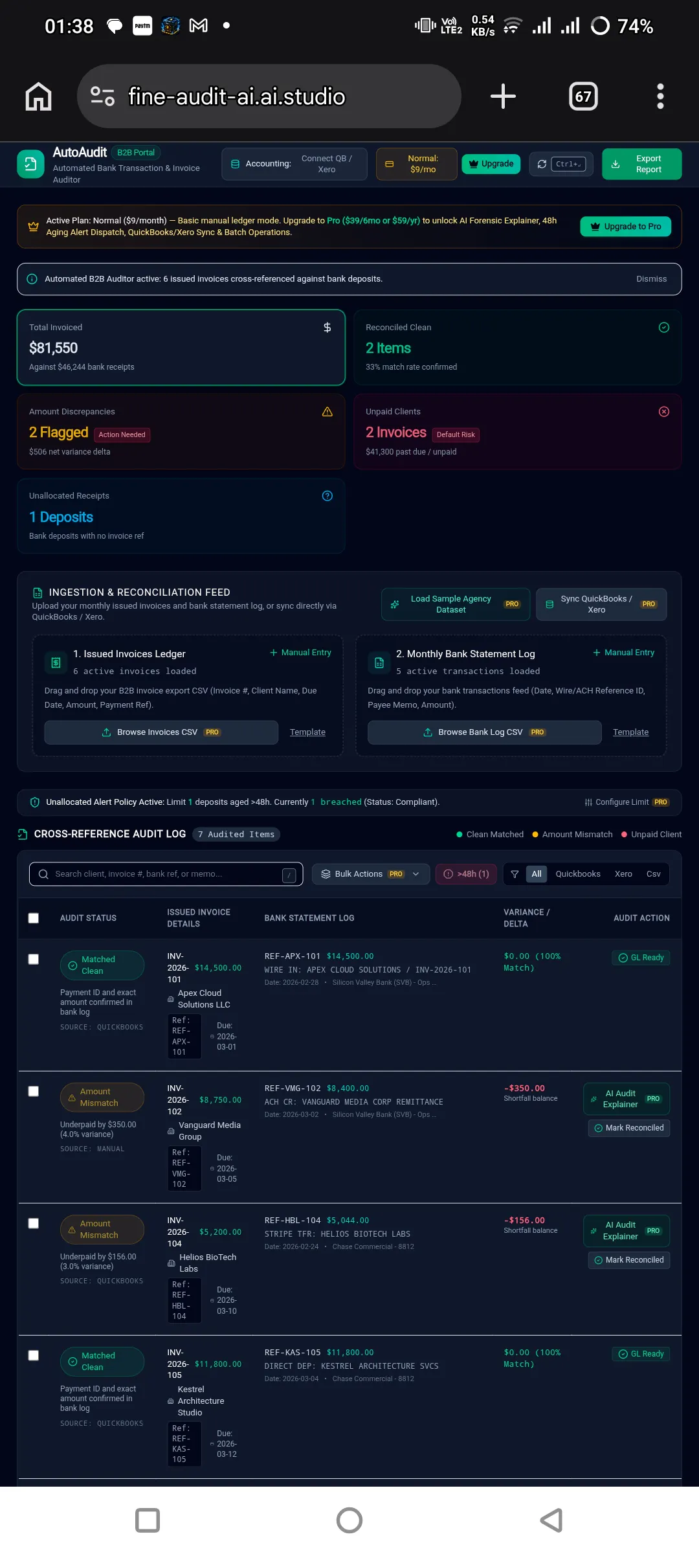Click the Monthly Bank Statement Log document icon
699x1554 pixels.
379,662
